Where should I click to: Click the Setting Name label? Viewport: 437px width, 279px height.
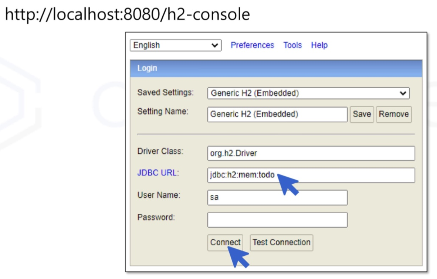click(x=163, y=111)
